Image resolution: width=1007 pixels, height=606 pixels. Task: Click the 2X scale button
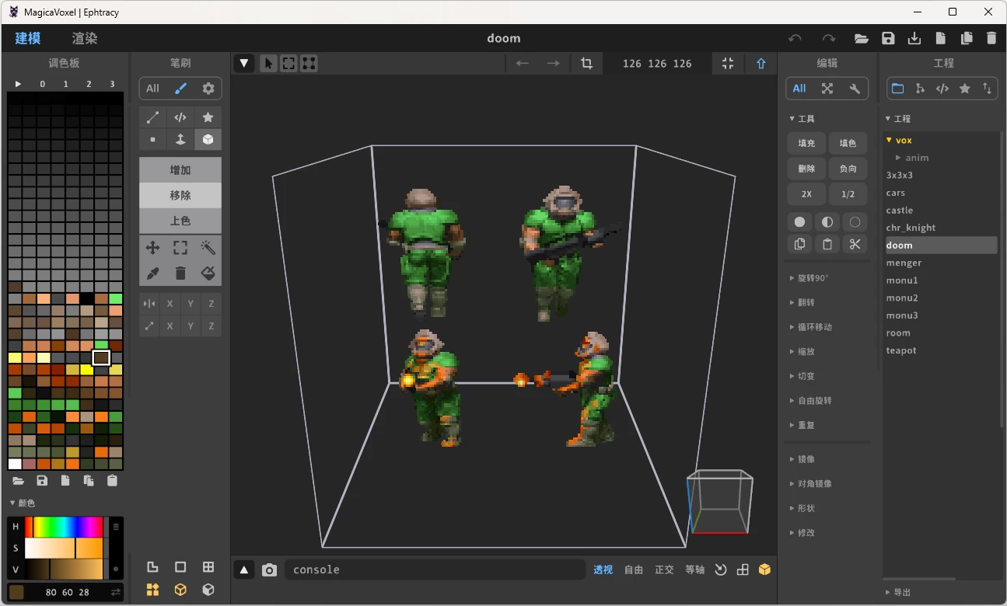806,193
